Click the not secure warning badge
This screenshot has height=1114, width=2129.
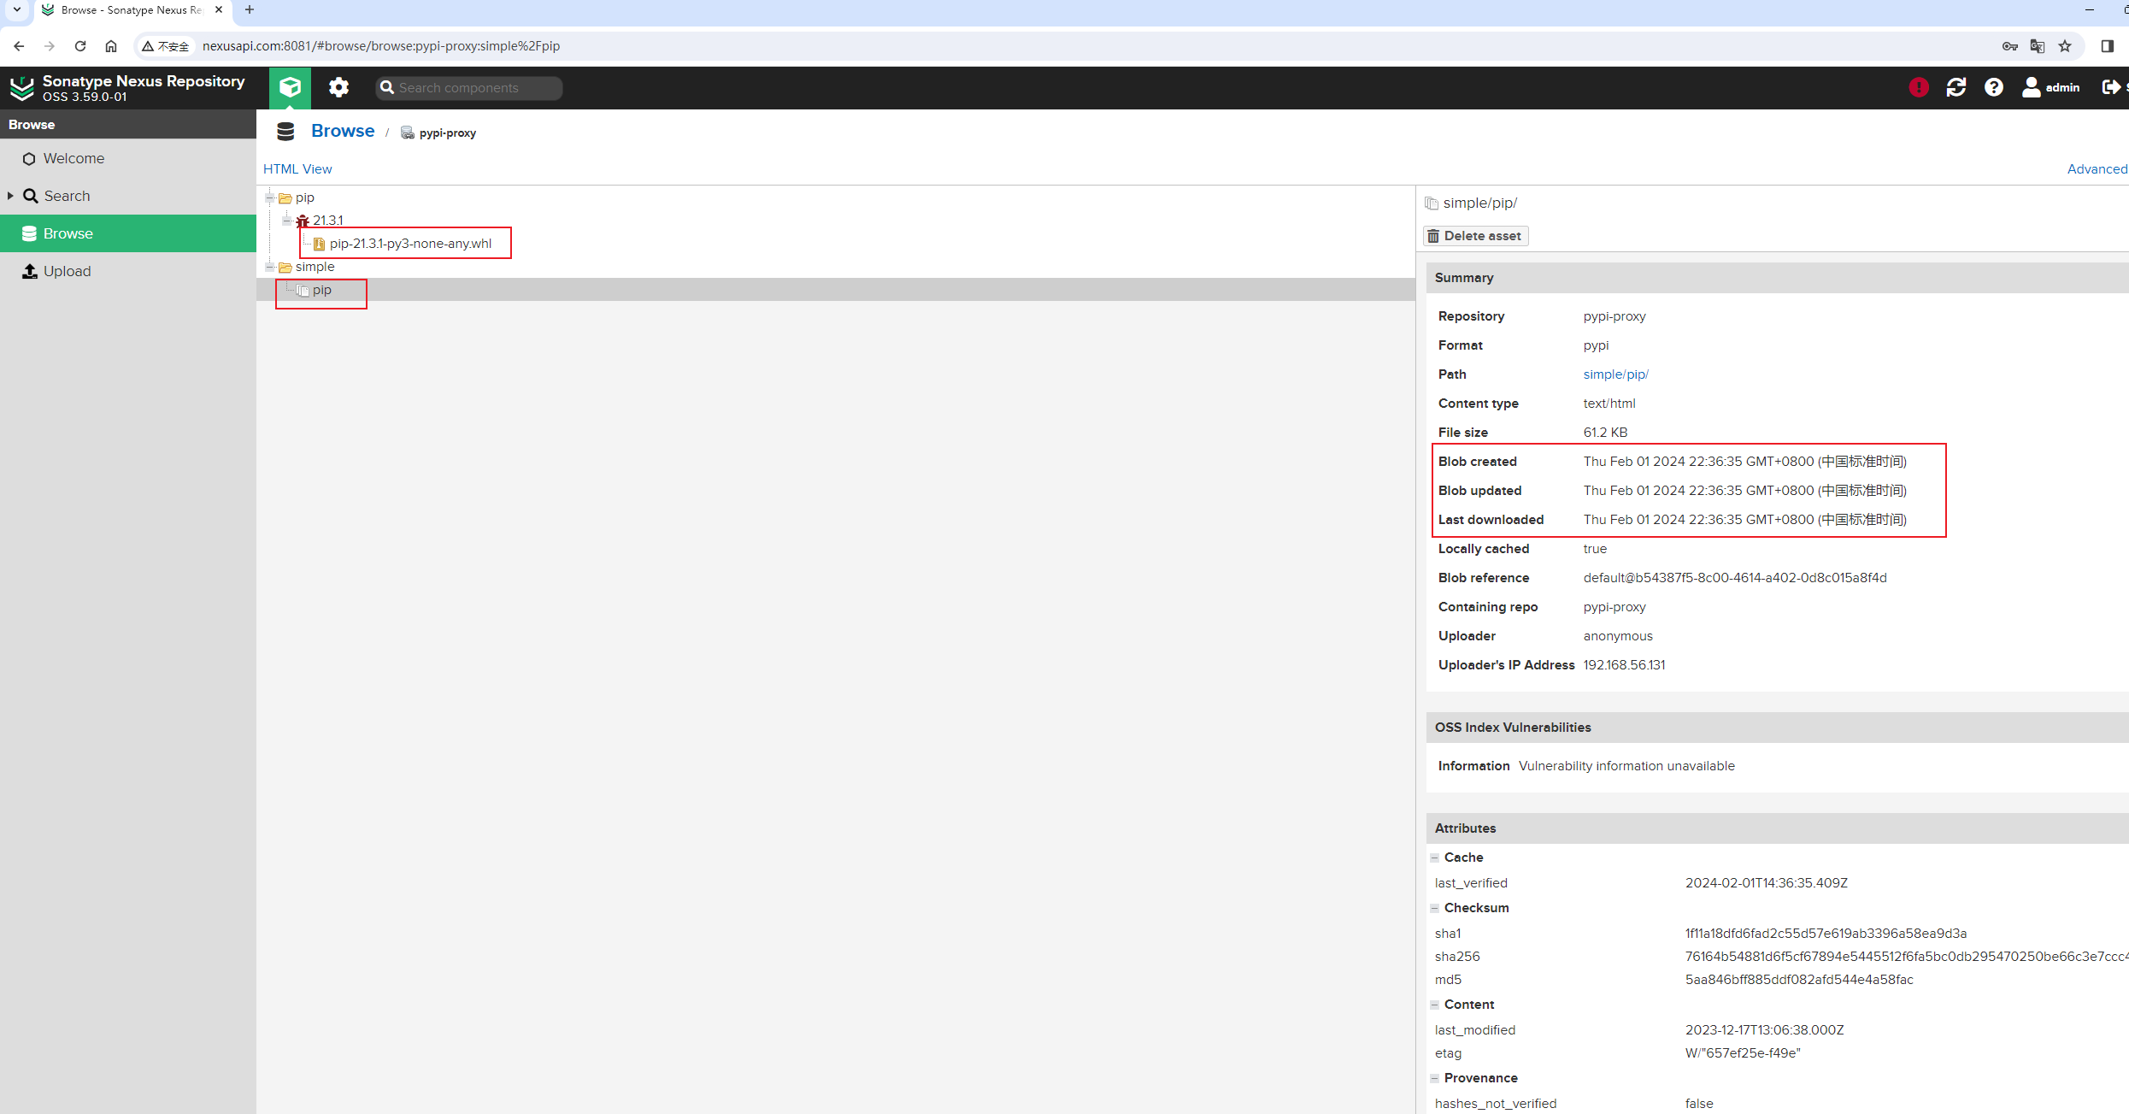coord(166,46)
